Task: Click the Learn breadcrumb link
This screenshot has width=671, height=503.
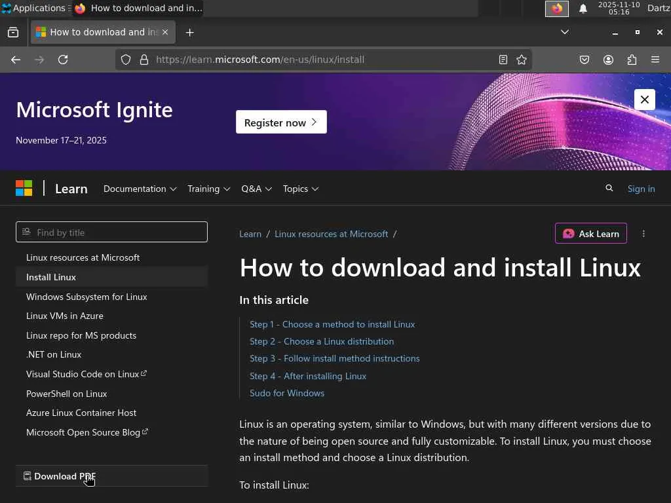Action: 250,234
